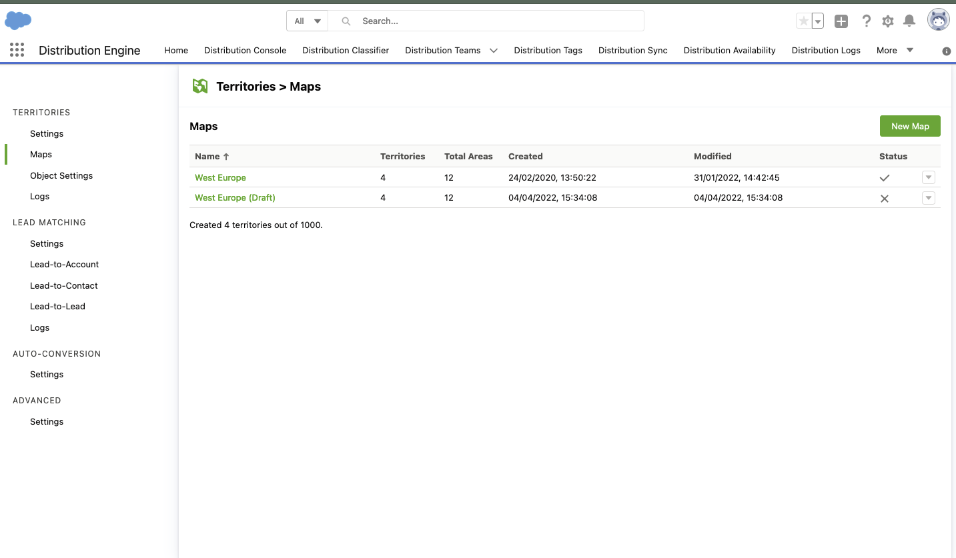Open the West Europe map link

(x=220, y=178)
